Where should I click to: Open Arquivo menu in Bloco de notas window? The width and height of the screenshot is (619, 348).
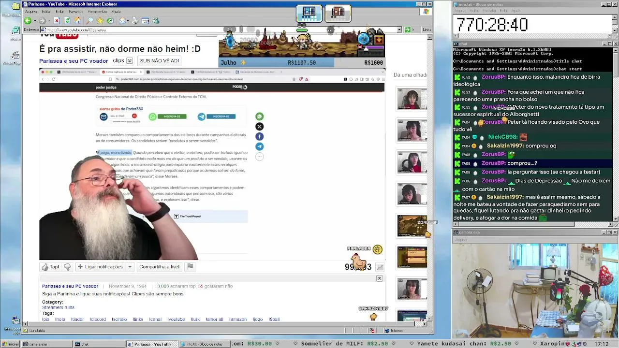(460, 11)
